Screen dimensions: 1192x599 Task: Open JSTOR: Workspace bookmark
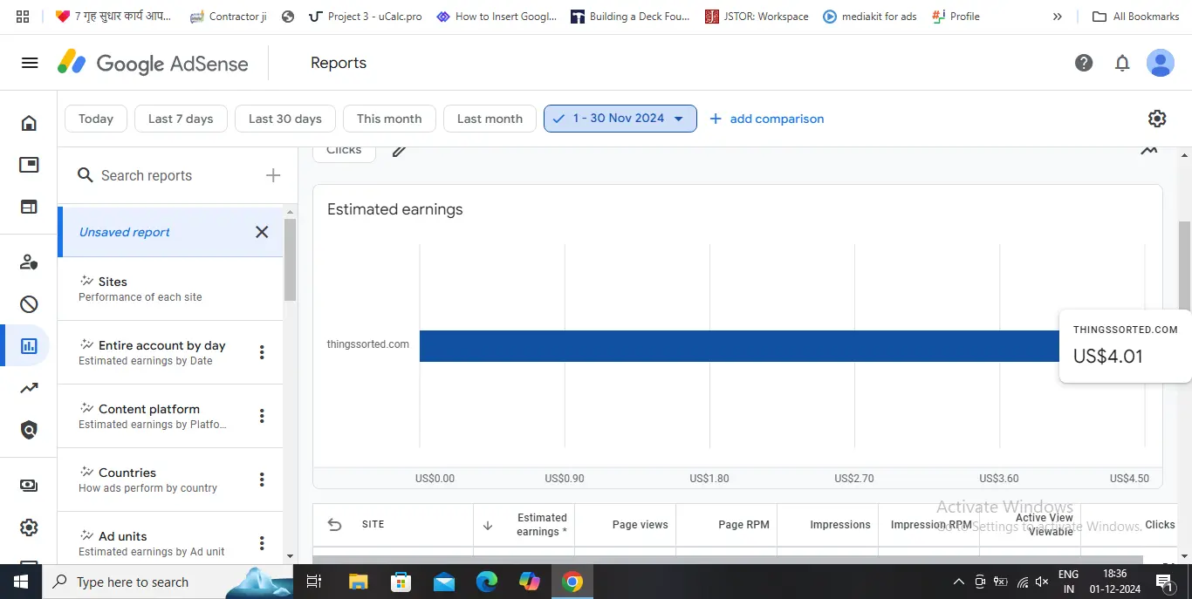coord(756,16)
